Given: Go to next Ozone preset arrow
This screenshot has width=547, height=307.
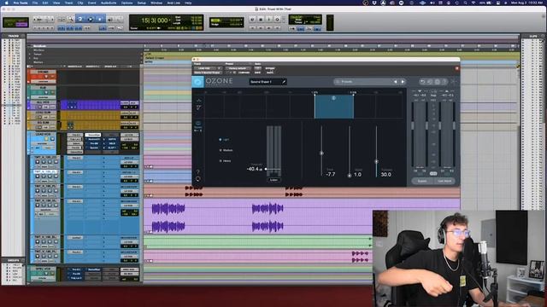Looking at the screenshot, I should click(403, 82).
